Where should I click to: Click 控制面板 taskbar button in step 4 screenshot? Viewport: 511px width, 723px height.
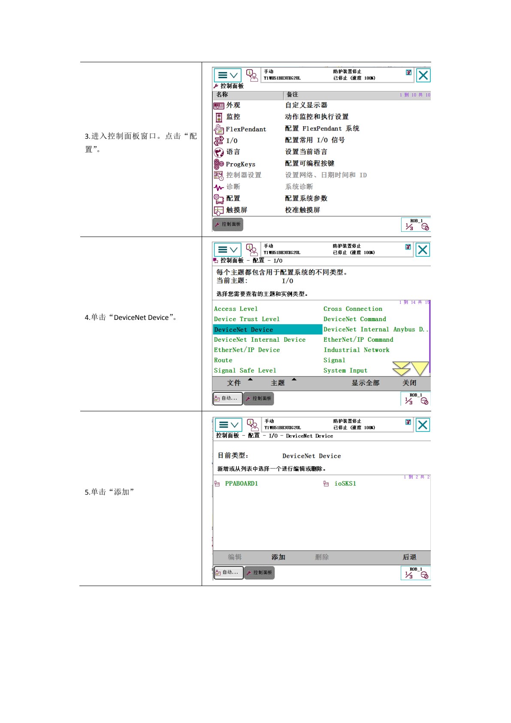259,398
